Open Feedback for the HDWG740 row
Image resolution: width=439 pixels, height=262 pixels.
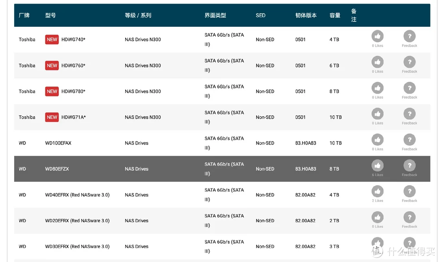409,36
